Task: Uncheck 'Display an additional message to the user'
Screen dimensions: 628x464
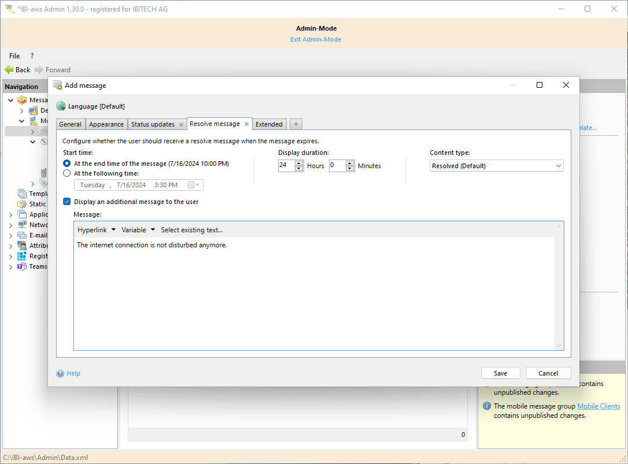Action: pyautogui.click(x=67, y=202)
